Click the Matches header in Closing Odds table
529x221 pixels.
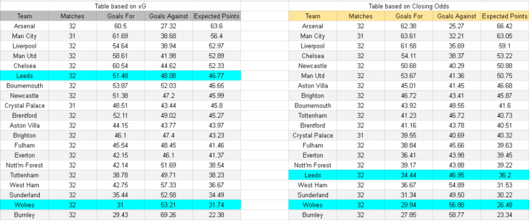(360, 16)
